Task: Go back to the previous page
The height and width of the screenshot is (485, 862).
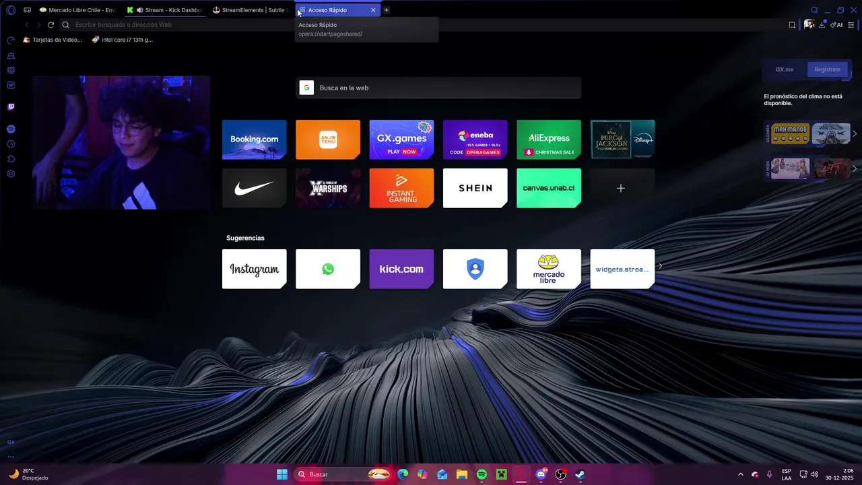Action: (27, 25)
